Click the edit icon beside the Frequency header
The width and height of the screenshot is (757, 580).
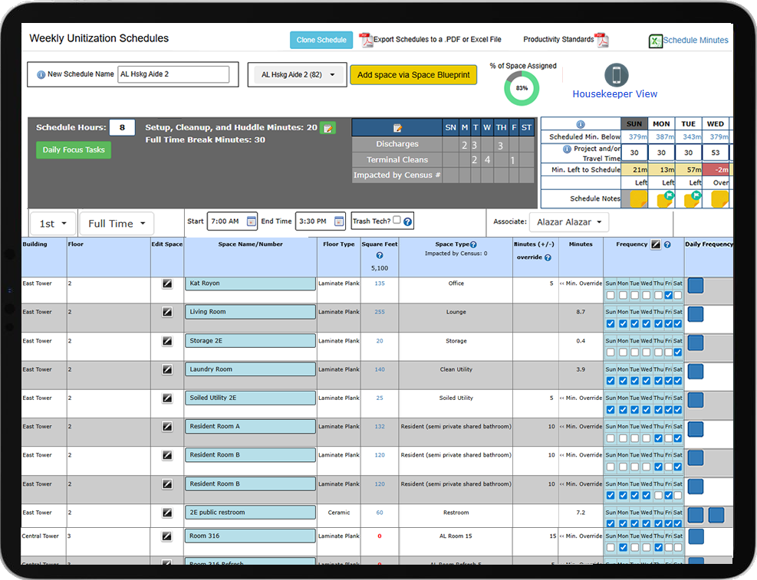click(656, 244)
